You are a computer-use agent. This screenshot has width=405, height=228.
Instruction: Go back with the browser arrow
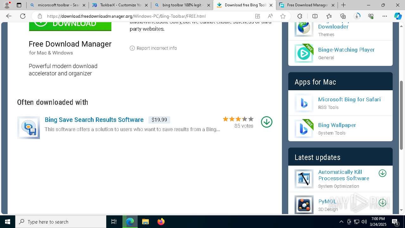[9, 16]
